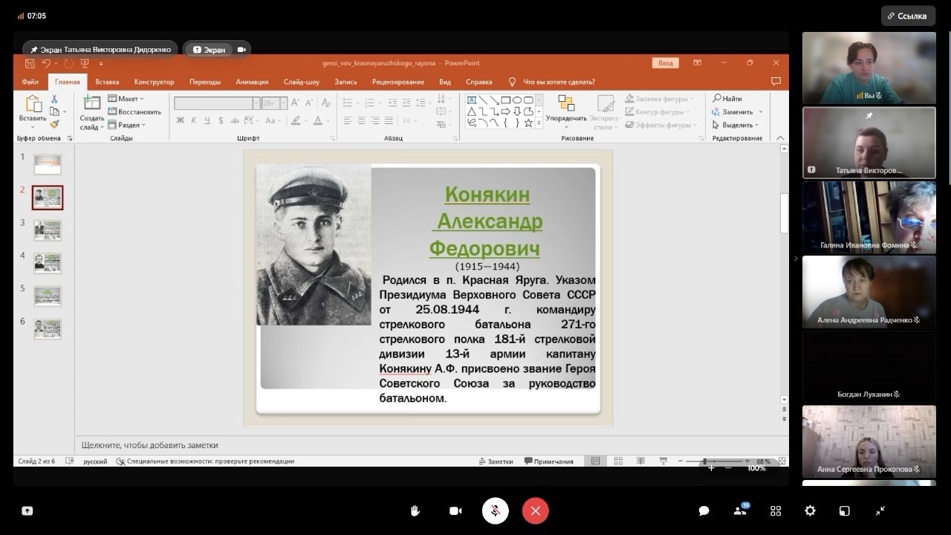Activate the Format Painter brush

tap(54, 124)
